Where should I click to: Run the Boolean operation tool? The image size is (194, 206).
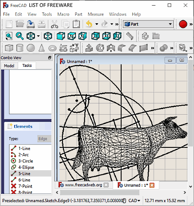(164, 48)
